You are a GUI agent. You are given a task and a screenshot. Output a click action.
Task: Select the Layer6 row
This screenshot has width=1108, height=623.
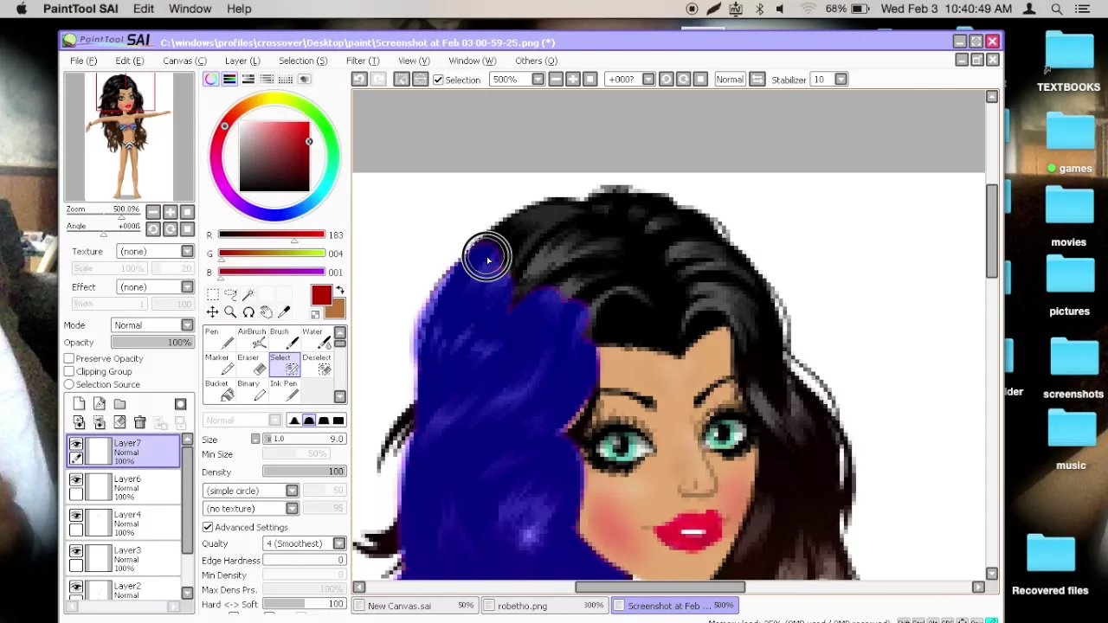pos(124,487)
